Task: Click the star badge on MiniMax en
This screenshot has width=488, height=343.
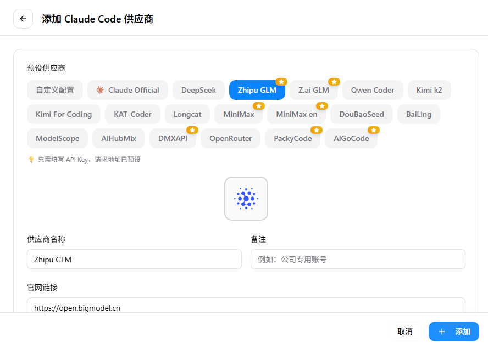Action: [322, 106]
